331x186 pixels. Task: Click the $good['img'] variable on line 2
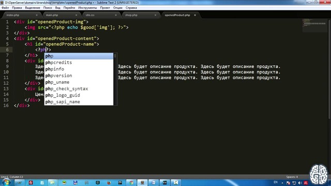coord(96,27)
